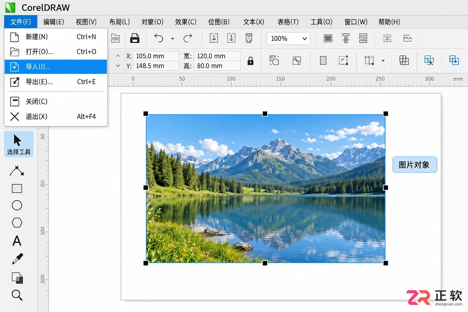Viewport: 468px width, 312px height.
Task: Click the distribute rows toolbar icon
Action: click(363, 38)
